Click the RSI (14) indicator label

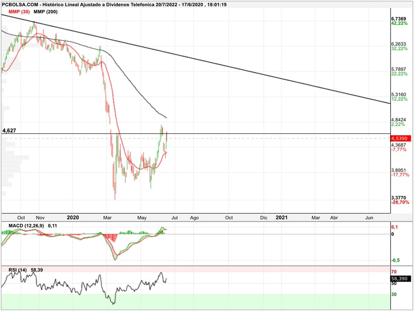click(18, 270)
